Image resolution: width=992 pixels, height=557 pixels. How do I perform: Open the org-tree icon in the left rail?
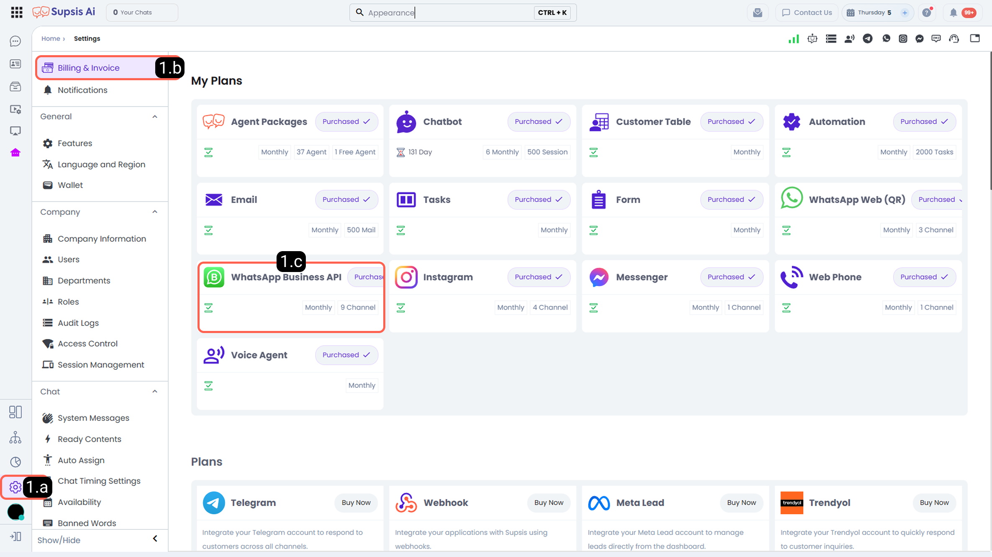point(15,437)
